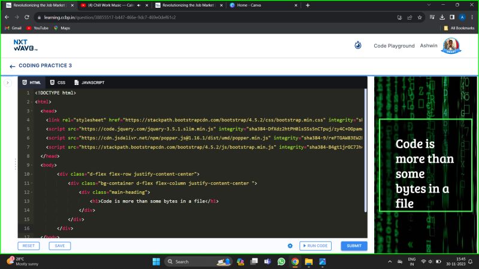The image size is (479, 269).
Task: Switch to the CSS editor tab
Action: (x=57, y=82)
